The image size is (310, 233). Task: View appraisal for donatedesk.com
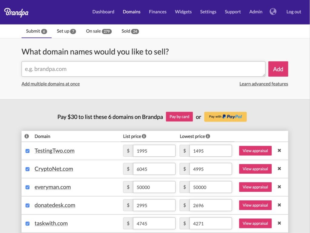(x=255, y=205)
